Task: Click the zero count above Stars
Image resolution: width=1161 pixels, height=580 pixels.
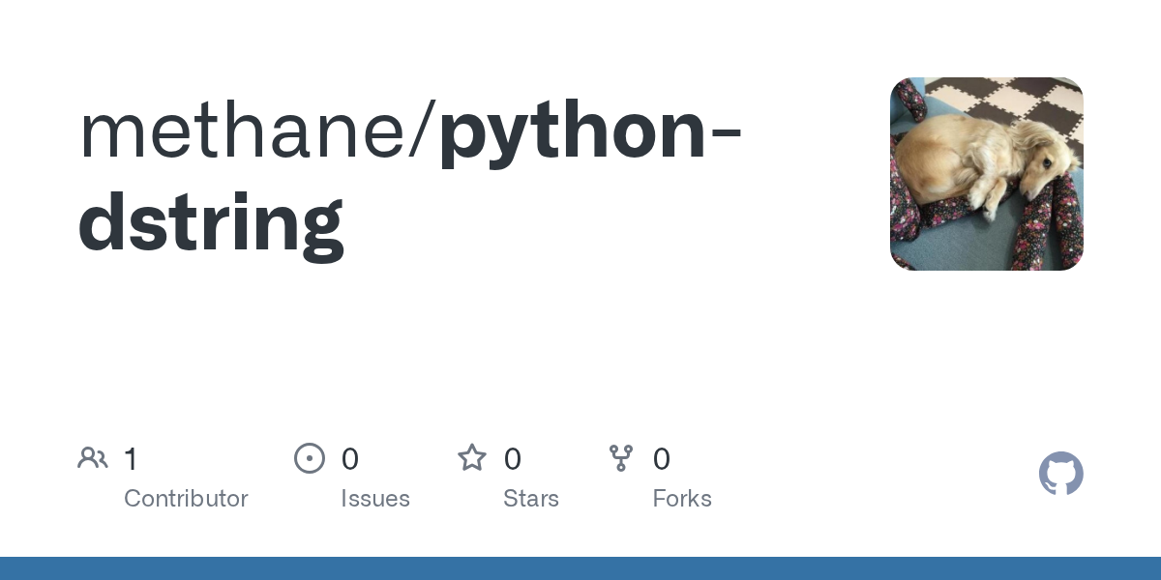Action: 513,459
